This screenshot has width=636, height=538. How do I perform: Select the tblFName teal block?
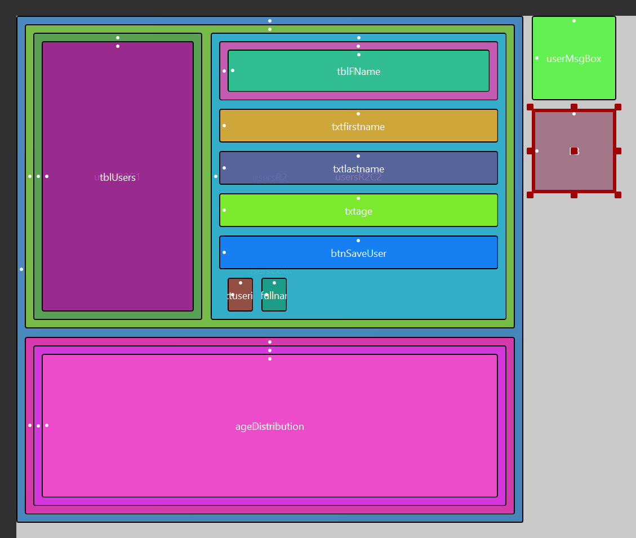[359, 71]
